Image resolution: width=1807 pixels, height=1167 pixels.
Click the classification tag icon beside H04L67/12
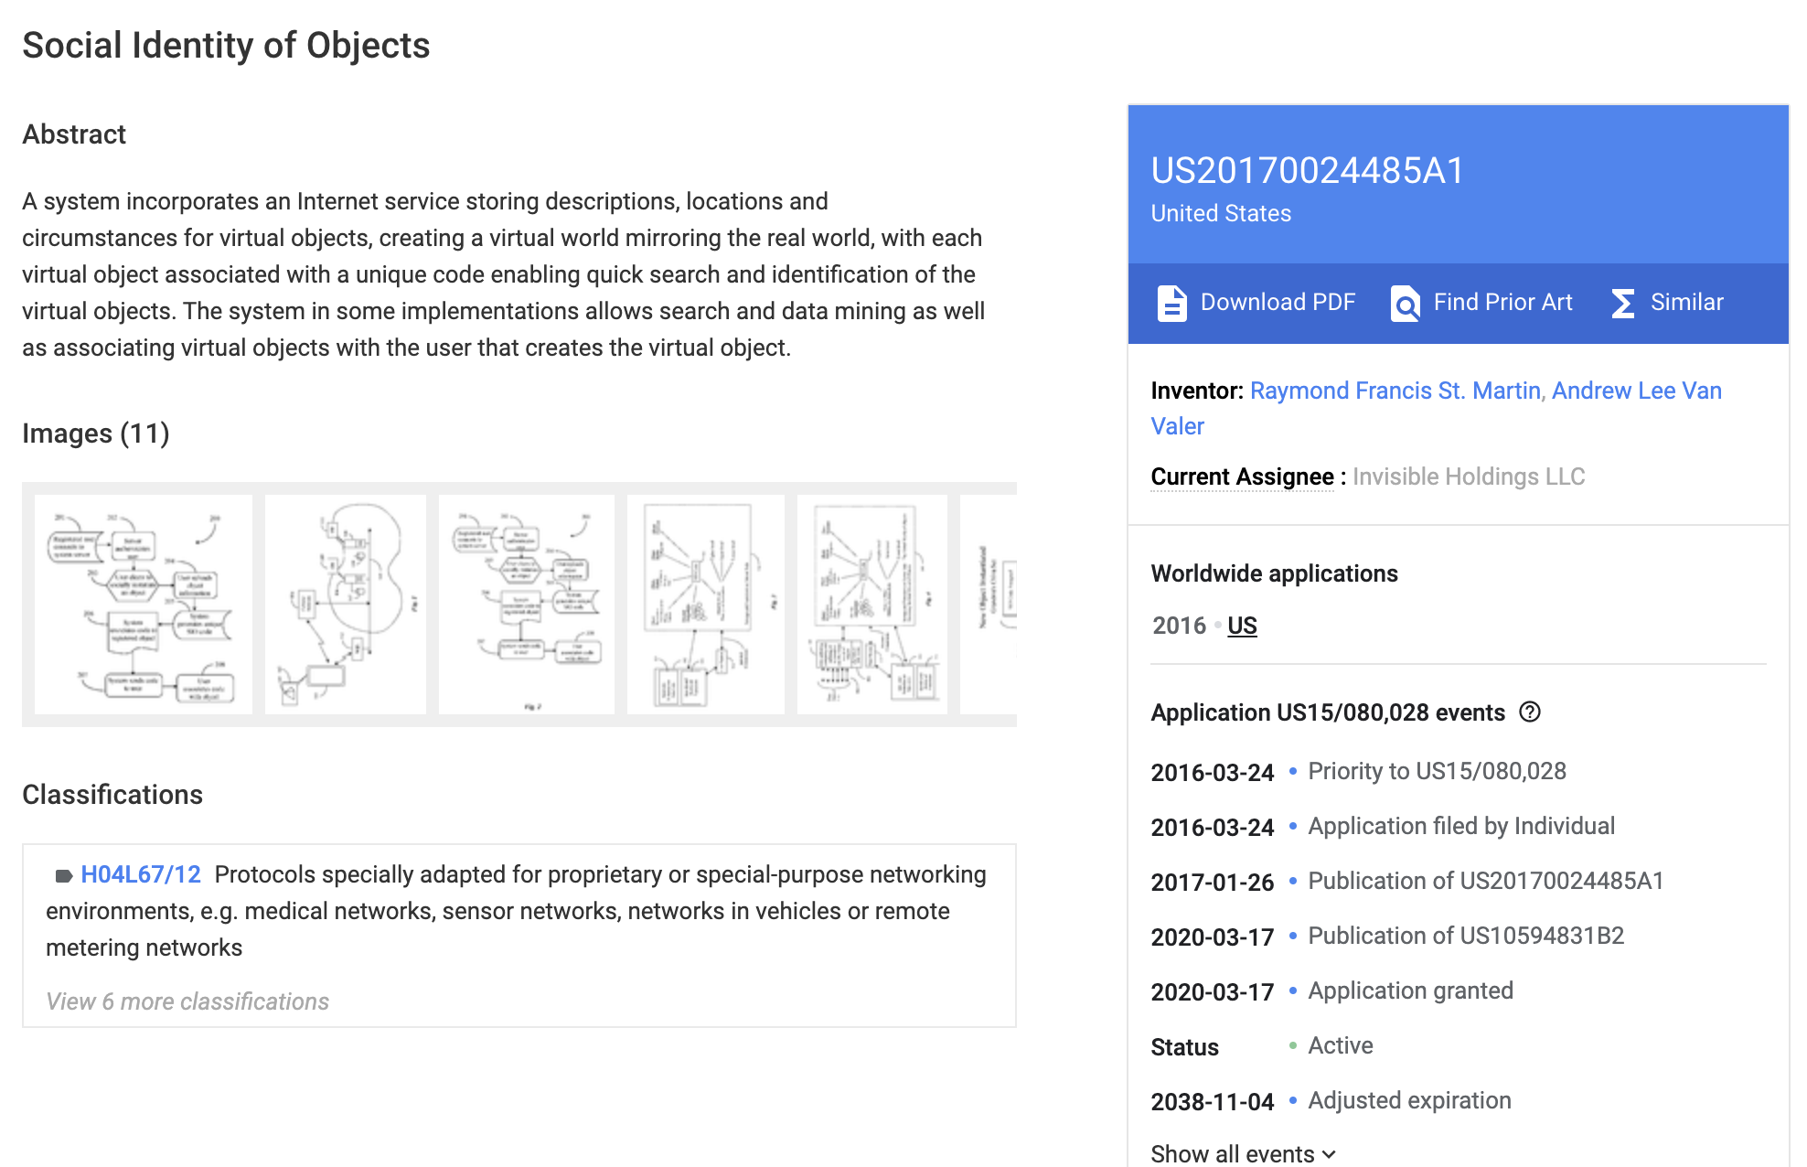click(x=63, y=875)
